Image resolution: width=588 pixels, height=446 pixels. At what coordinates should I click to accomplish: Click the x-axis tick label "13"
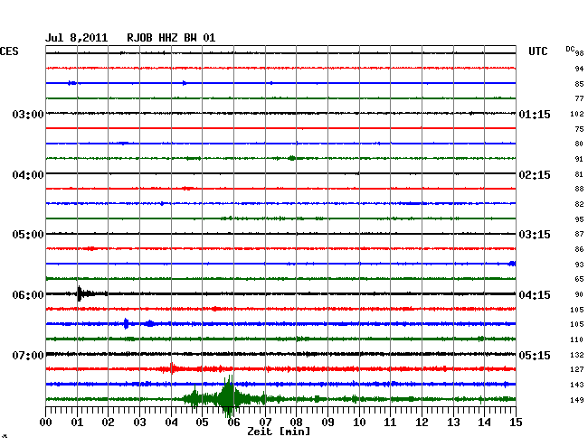(x=453, y=422)
